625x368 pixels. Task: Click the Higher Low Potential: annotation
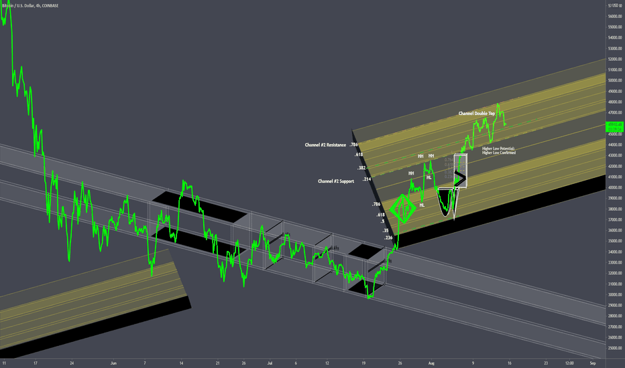click(x=498, y=149)
